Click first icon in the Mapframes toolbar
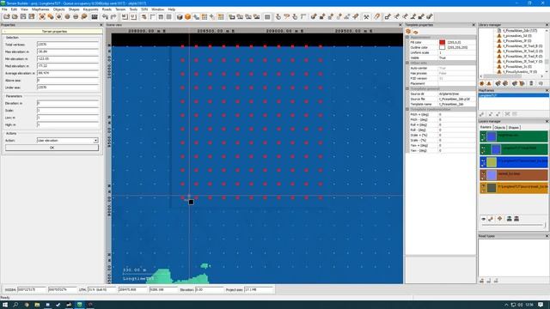This screenshot has width=550, height=309. (482, 114)
